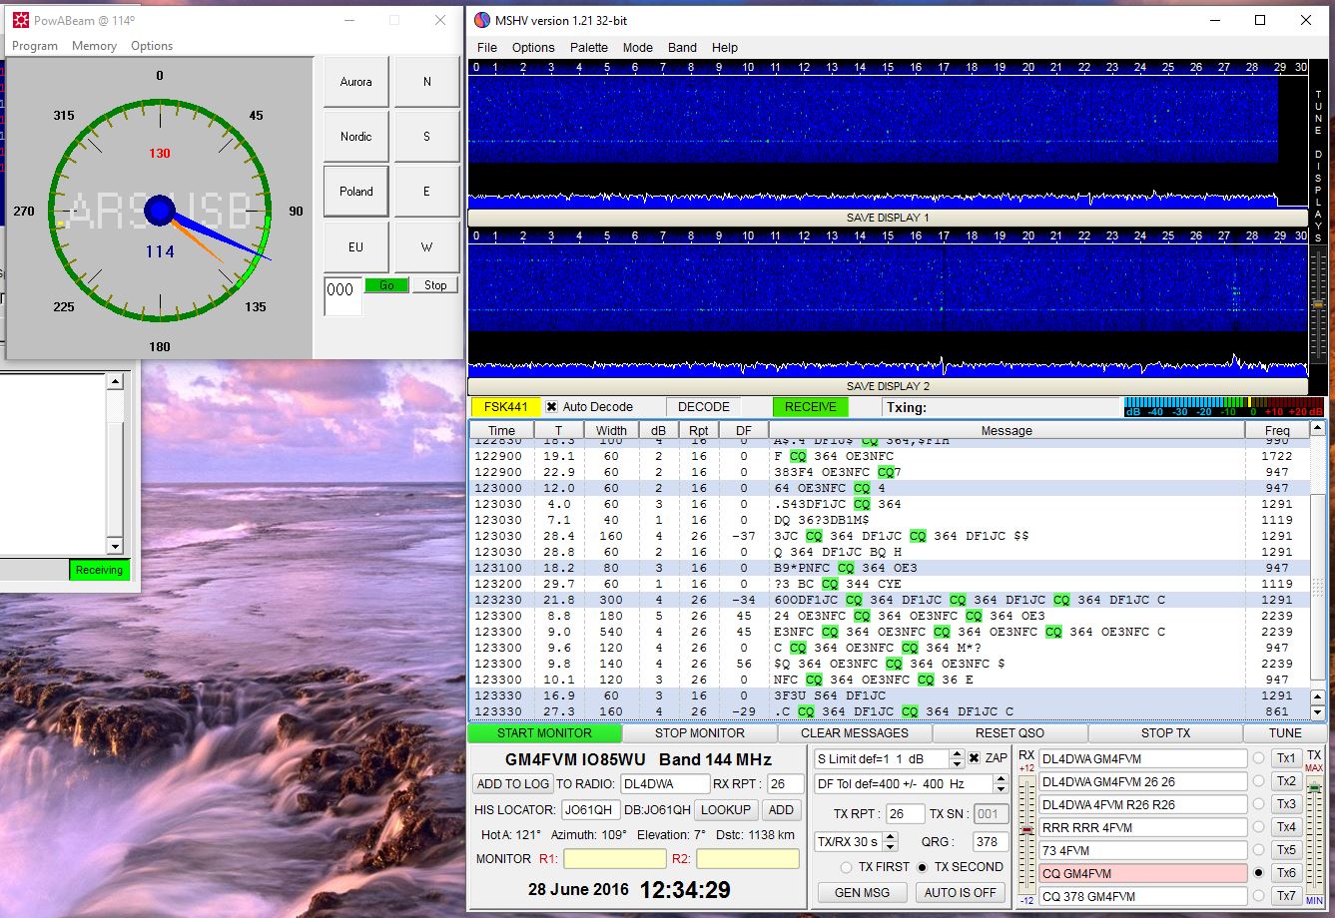1335x918 pixels.
Task: Adjust the TX/RX 30 s period stepper
Action: (x=890, y=841)
